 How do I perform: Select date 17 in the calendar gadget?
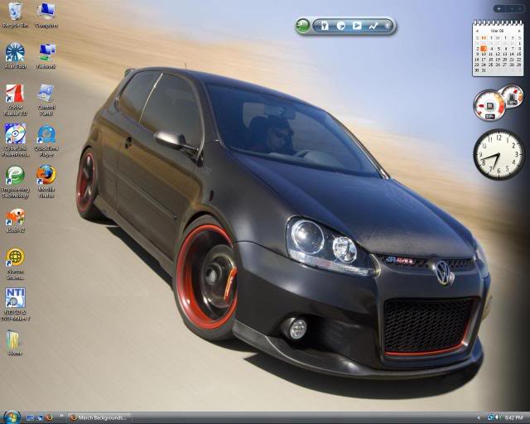[x=484, y=60]
